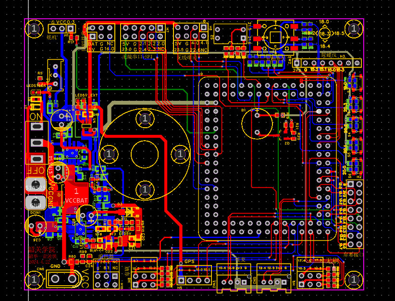Click the '18.5' label beside the joystick symbol
This screenshot has width=395, height=301.
coord(340,33)
